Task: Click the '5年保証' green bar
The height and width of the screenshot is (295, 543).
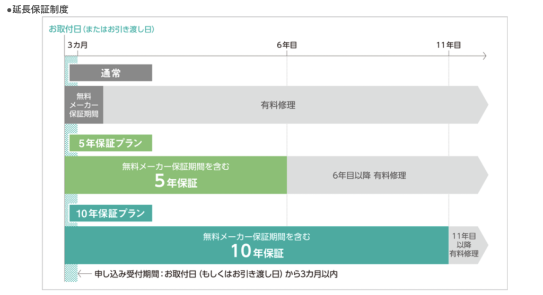Action: point(176,175)
